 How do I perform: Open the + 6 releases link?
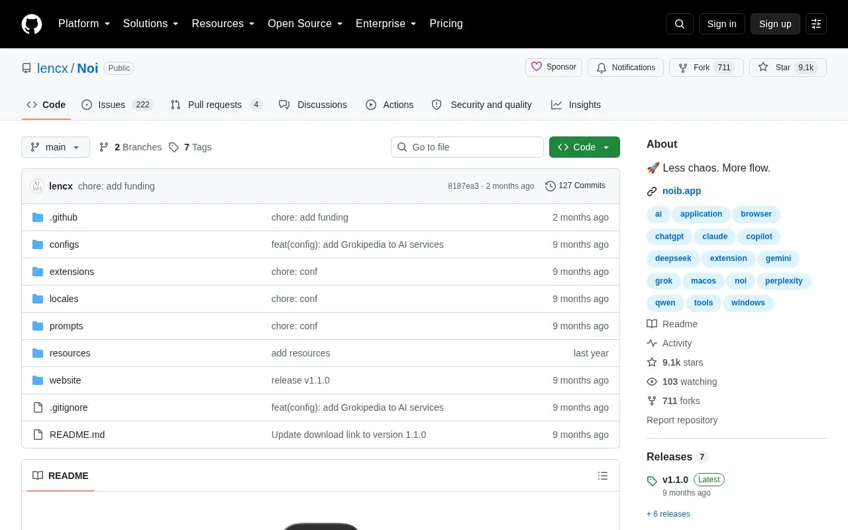[668, 514]
